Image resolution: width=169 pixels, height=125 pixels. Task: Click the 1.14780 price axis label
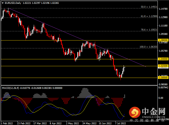(x=163, y=9)
